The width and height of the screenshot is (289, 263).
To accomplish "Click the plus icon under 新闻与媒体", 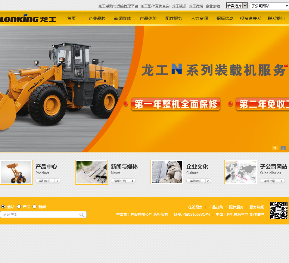I will click(132, 181).
